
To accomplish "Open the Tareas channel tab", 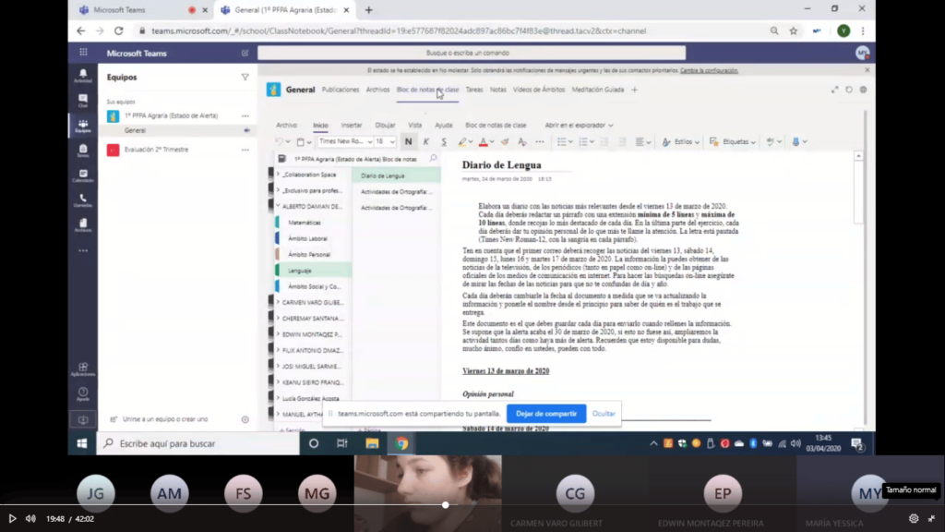I will (x=473, y=90).
